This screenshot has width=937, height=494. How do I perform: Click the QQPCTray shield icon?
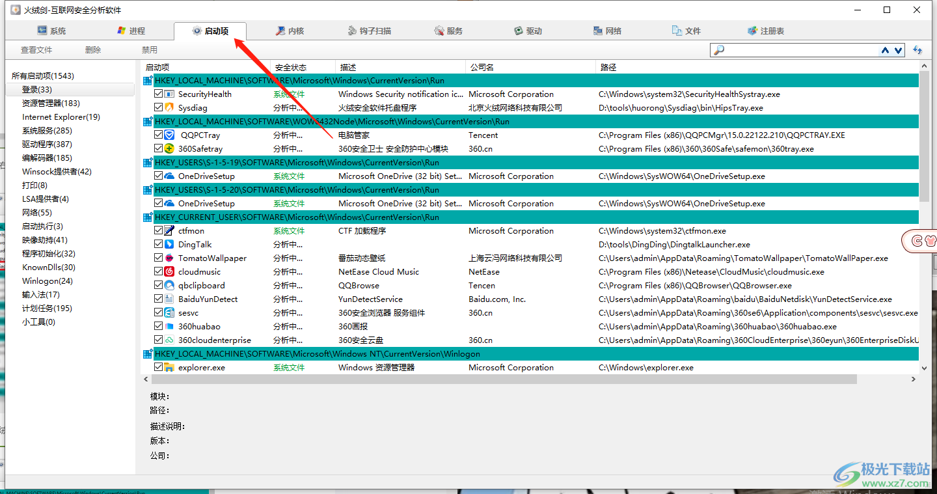tap(169, 135)
